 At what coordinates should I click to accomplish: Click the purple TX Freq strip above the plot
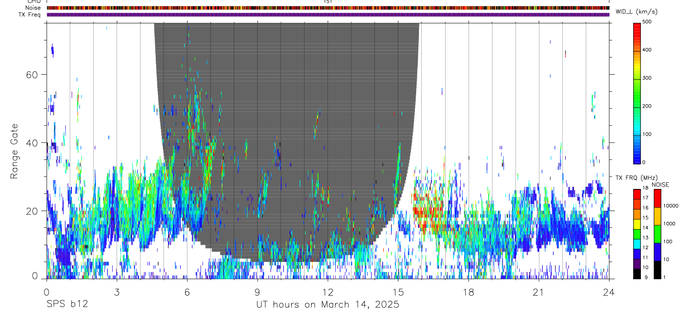[x=327, y=14]
